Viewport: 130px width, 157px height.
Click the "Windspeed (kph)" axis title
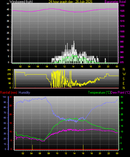click(x=21, y=2)
